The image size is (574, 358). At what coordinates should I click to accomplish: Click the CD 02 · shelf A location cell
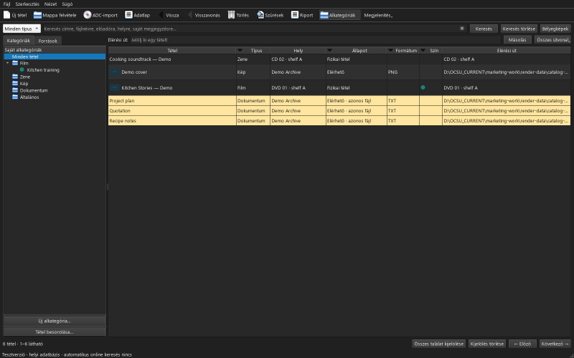point(298,59)
